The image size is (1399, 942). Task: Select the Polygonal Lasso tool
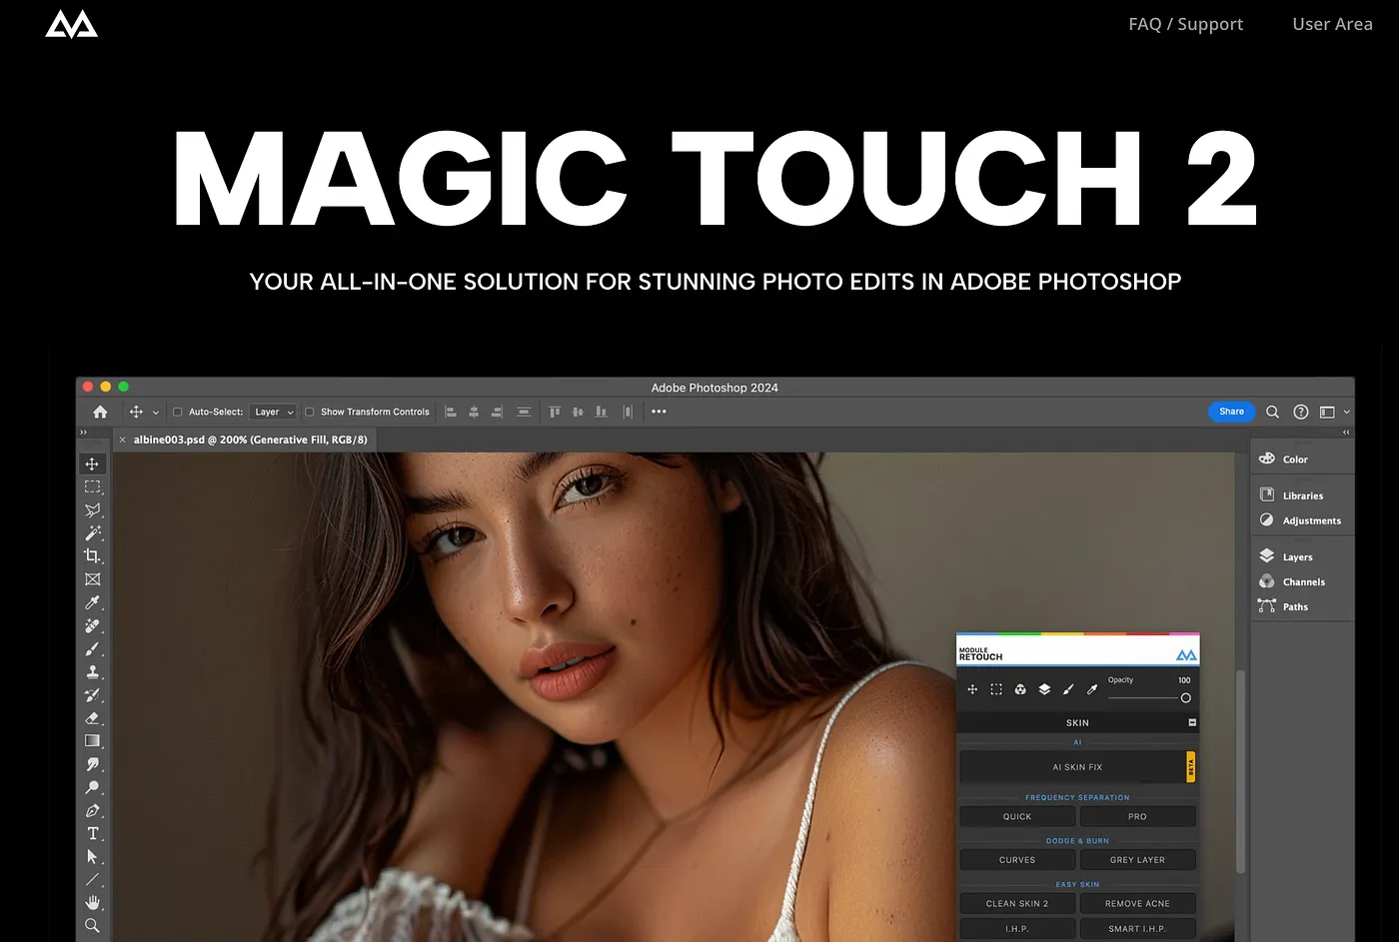(92, 509)
